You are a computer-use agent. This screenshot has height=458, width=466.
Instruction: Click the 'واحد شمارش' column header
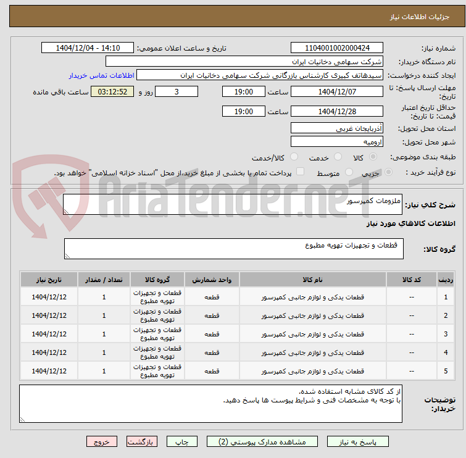click(x=212, y=280)
